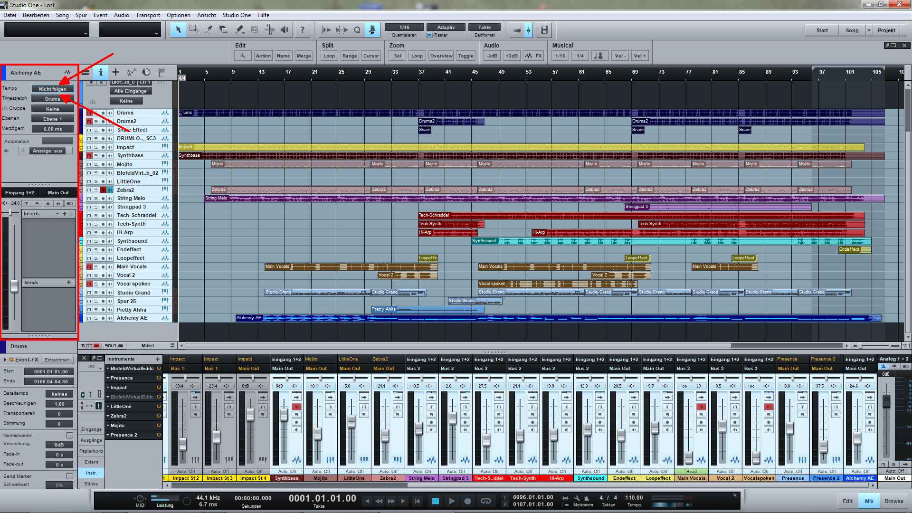
Task: Select the Arrow tool
Action: (178, 30)
